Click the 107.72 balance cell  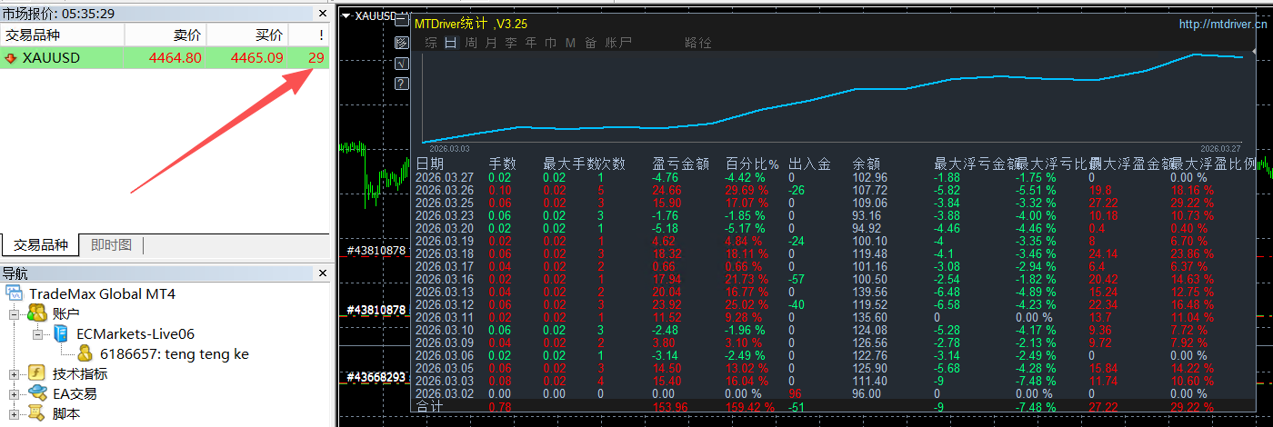pos(870,191)
